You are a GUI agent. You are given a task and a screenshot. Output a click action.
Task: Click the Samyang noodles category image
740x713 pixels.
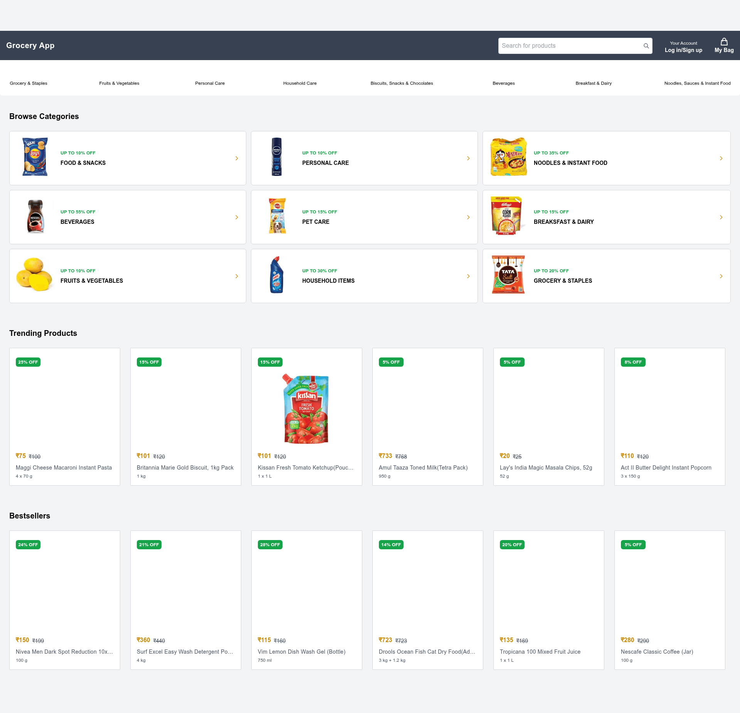click(508, 157)
